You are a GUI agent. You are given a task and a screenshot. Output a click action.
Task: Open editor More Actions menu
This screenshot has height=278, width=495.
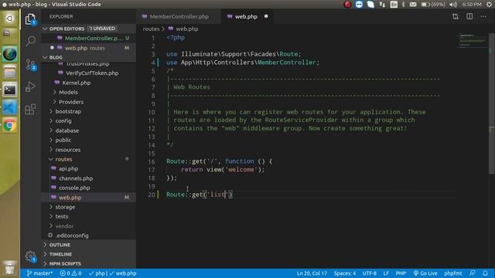(483, 16)
